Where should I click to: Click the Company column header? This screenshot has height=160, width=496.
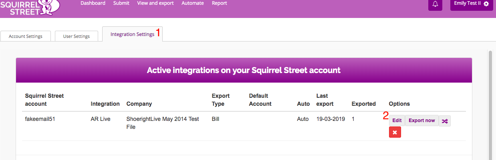pos(139,104)
